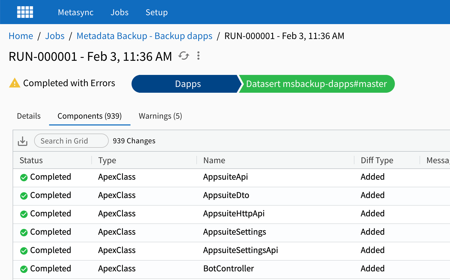Screen dimensions: 450x280
Task: Sort by the Type column header
Action: [107, 160]
